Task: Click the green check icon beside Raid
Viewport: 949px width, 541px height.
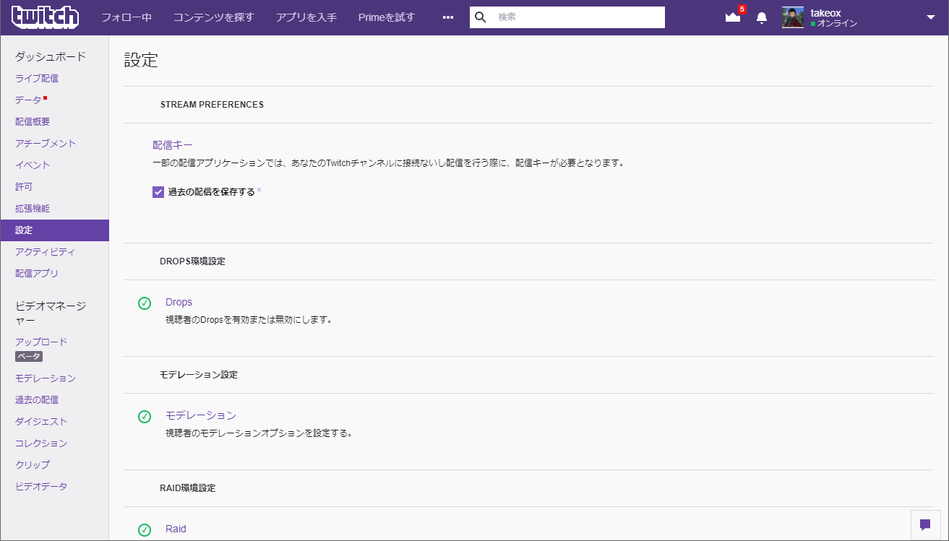Action: pyautogui.click(x=145, y=529)
